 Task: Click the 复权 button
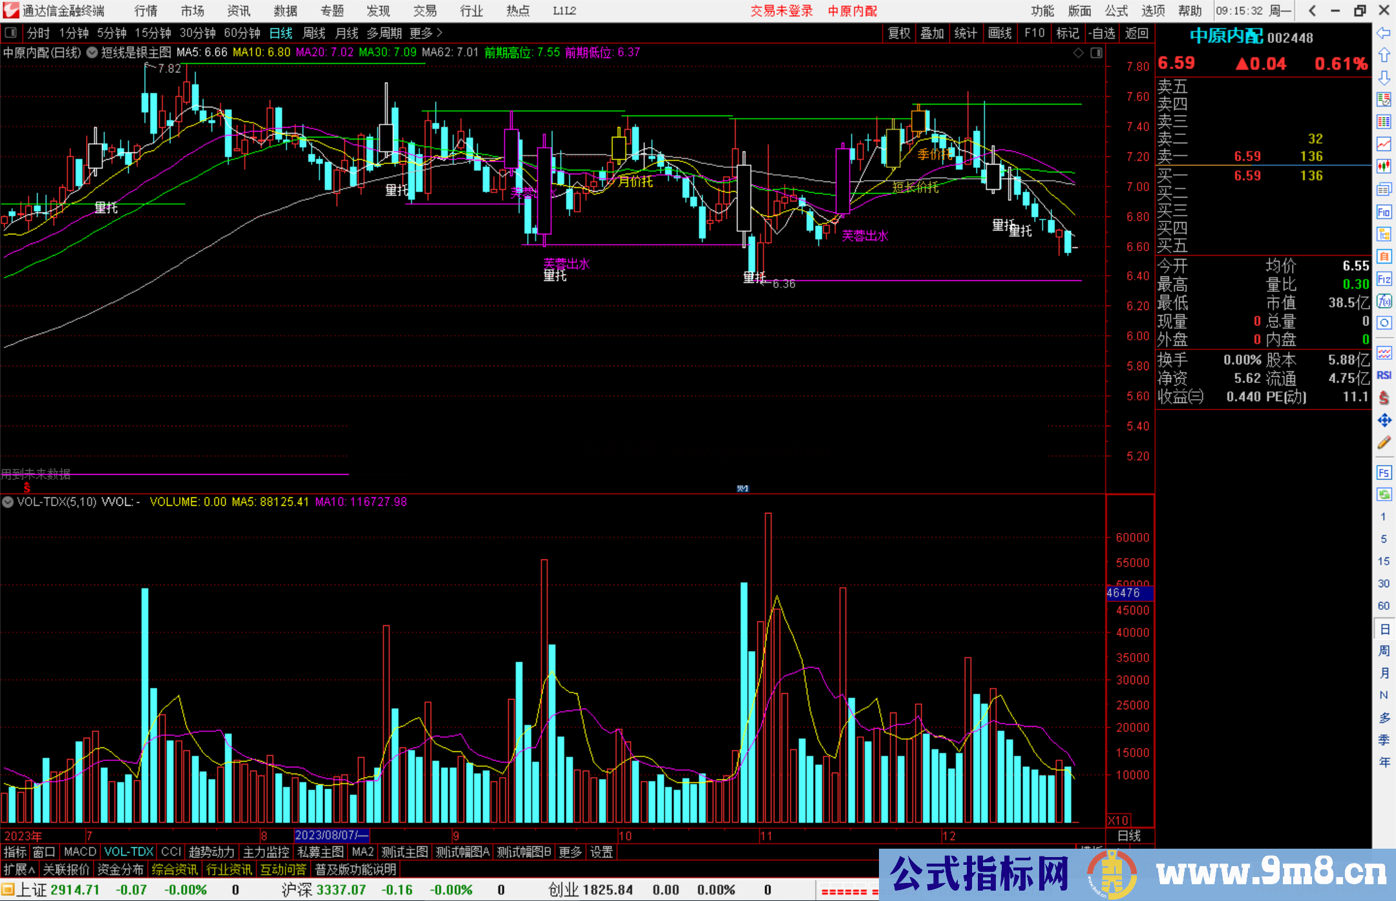click(899, 33)
